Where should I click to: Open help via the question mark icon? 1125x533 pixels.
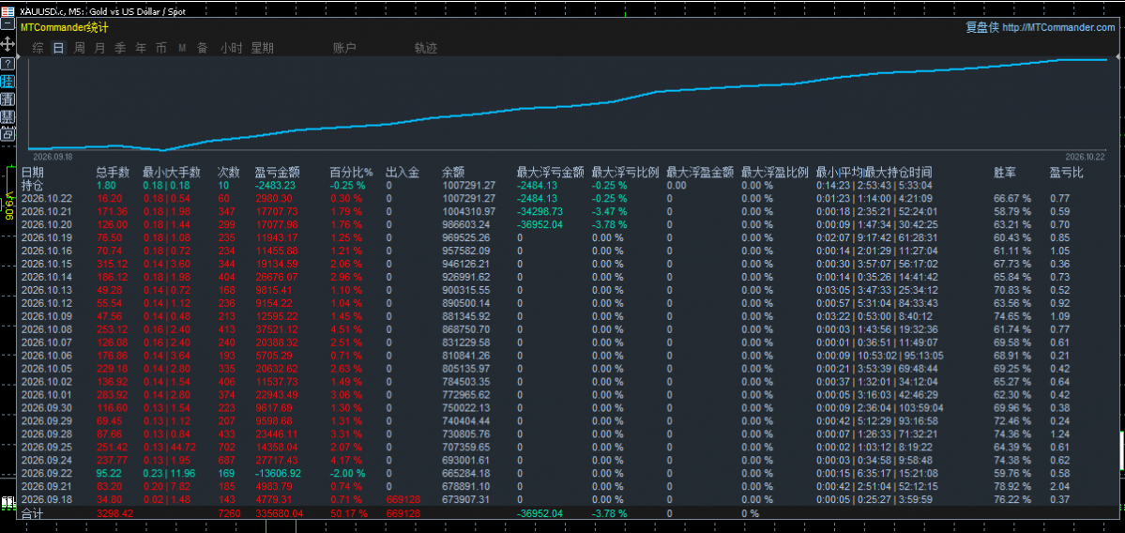click(8, 64)
